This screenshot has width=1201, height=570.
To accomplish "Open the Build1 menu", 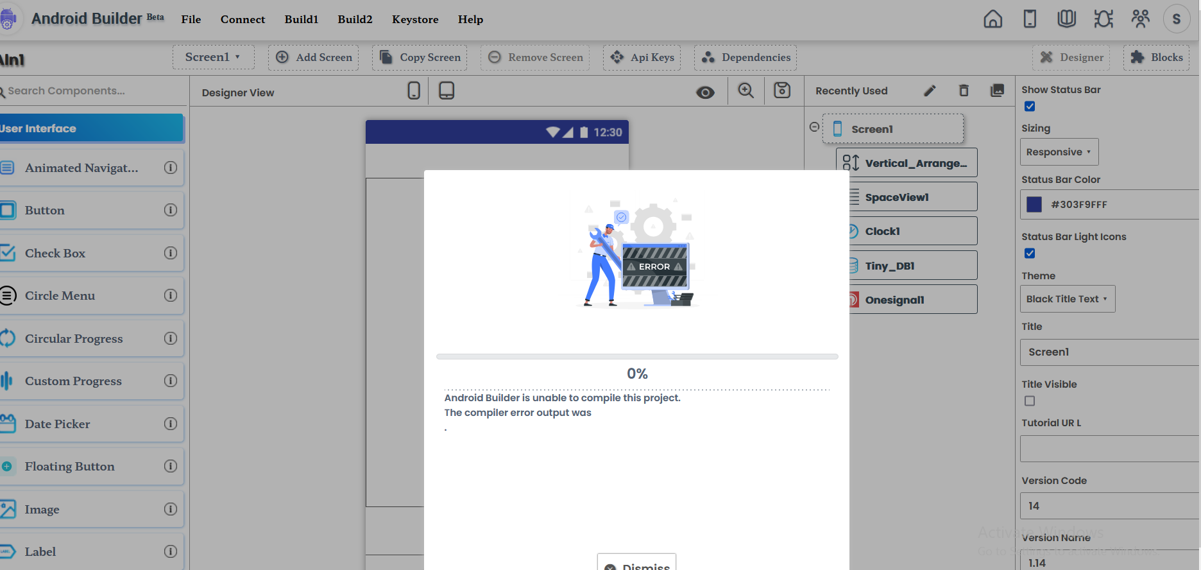I will pyautogui.click(x=302, y=19).
